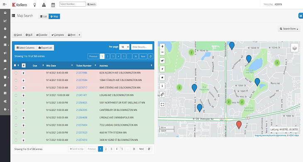303x162 pixels.
Task: Open the dashboard gauge sidebar icon
Action: [x=5, y=37]
